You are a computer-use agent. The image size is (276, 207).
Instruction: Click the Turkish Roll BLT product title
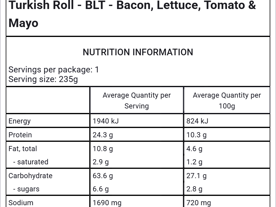point(132,14)
